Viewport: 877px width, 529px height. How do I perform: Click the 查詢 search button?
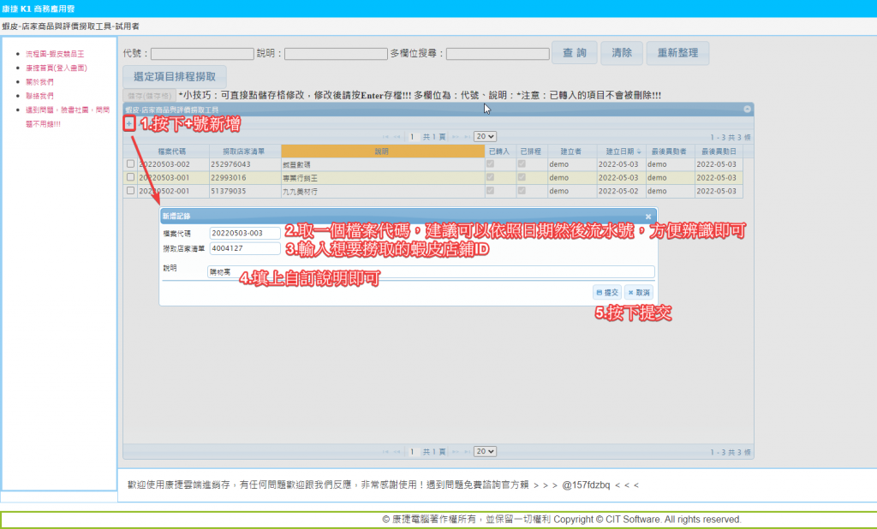point(574,53)
